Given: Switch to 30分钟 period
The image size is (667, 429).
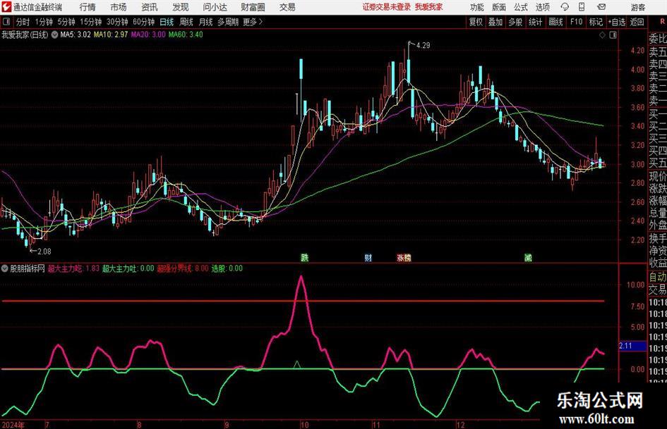Looking at the screenshot, I should pos(117,22).
